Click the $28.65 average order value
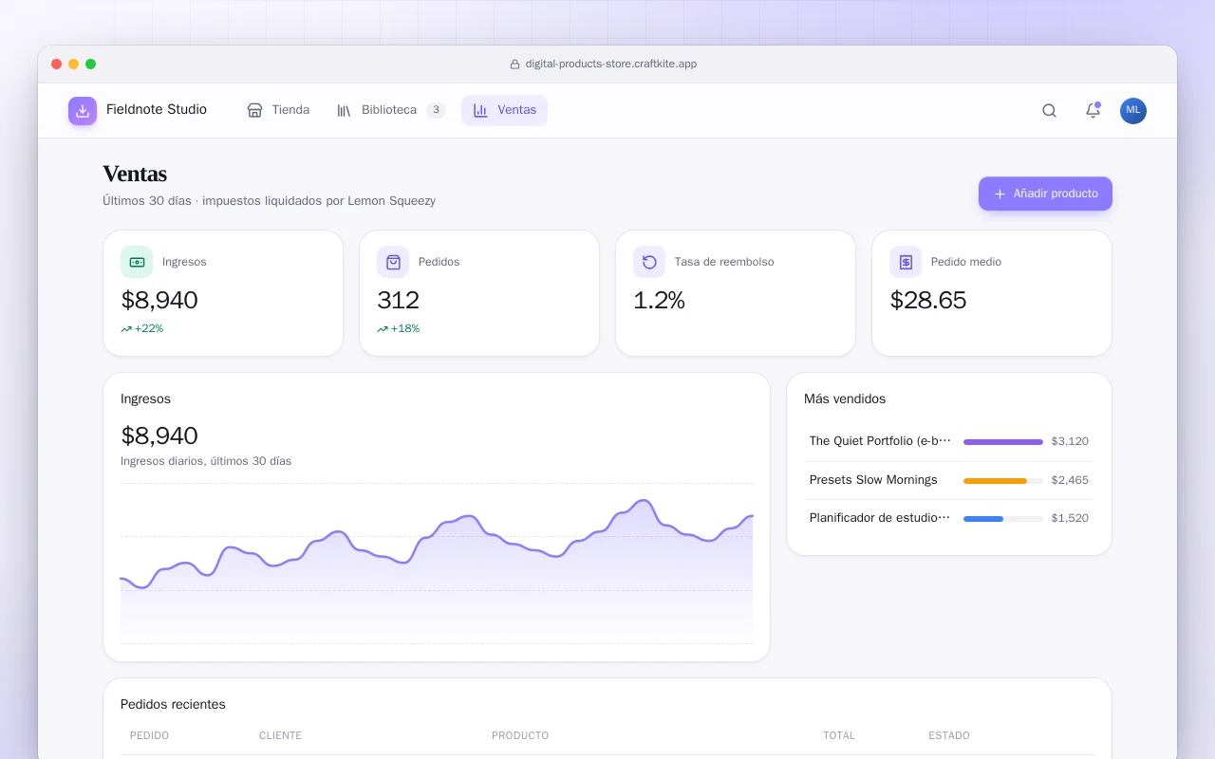 [x=928, y=301]
